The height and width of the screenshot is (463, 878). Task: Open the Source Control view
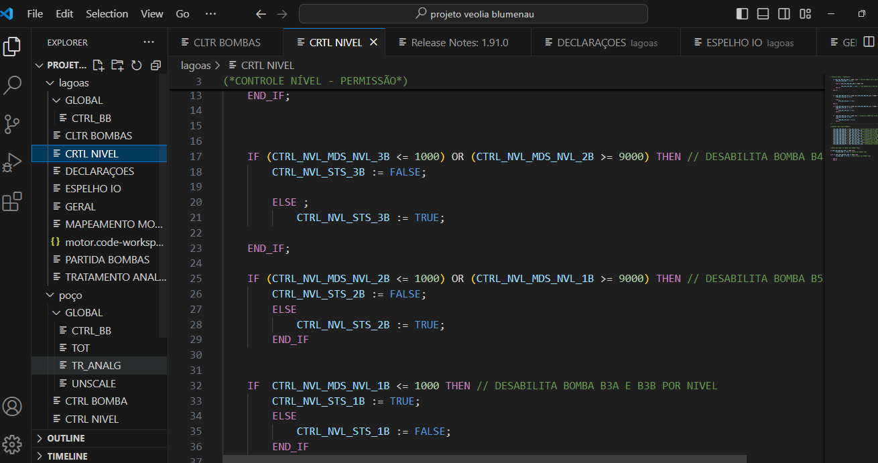[x=13, y=124]
